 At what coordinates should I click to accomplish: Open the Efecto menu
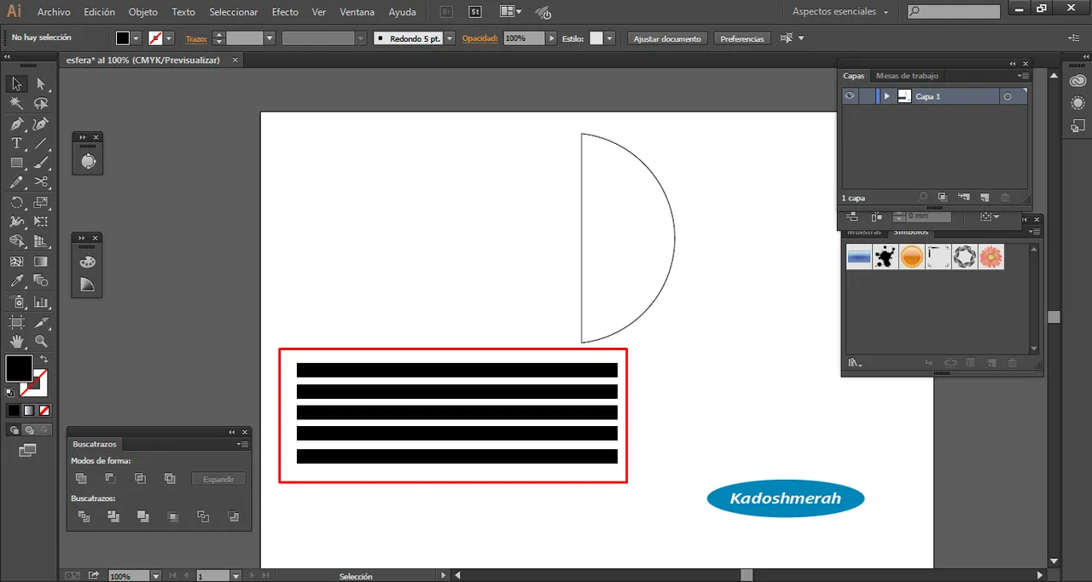click(285, 12)
